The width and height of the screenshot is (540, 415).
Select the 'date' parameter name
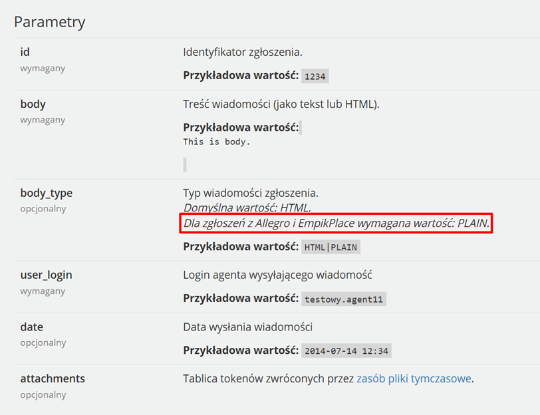pyautogui.click(x=32, y=327)
